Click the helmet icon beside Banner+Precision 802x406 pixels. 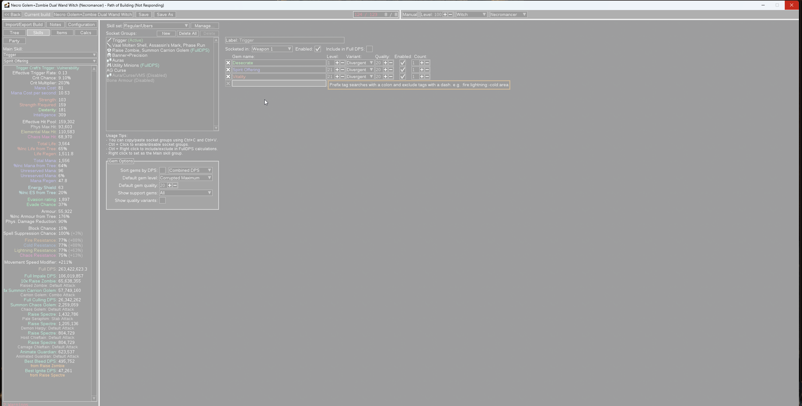(109, 55)
